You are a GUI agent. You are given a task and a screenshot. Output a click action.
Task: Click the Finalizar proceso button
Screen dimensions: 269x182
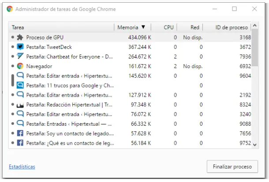[x=232, y=167]
